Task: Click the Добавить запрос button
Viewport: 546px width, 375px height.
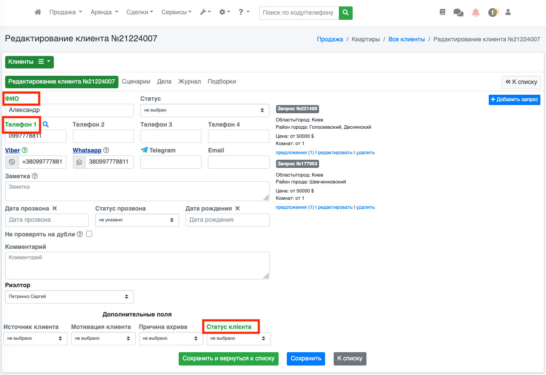Action: pyautogui.click(x=514, y=99)
